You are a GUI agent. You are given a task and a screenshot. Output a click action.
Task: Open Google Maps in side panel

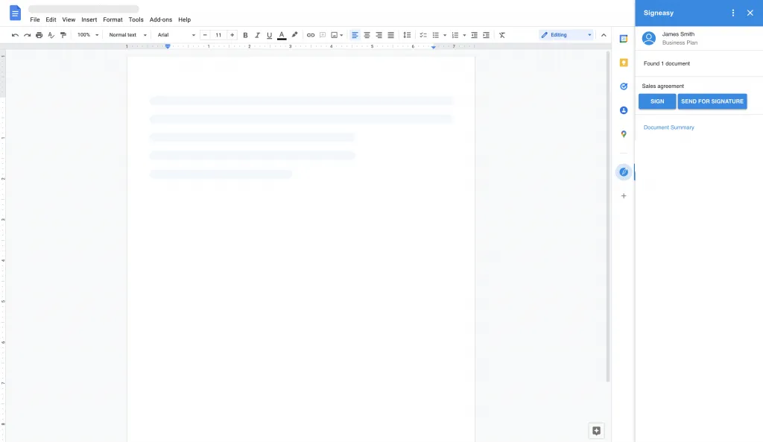pos(624,134)
